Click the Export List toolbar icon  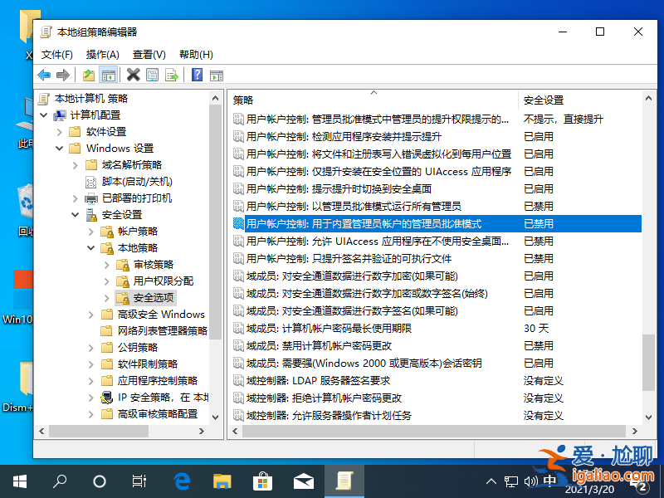172,75
